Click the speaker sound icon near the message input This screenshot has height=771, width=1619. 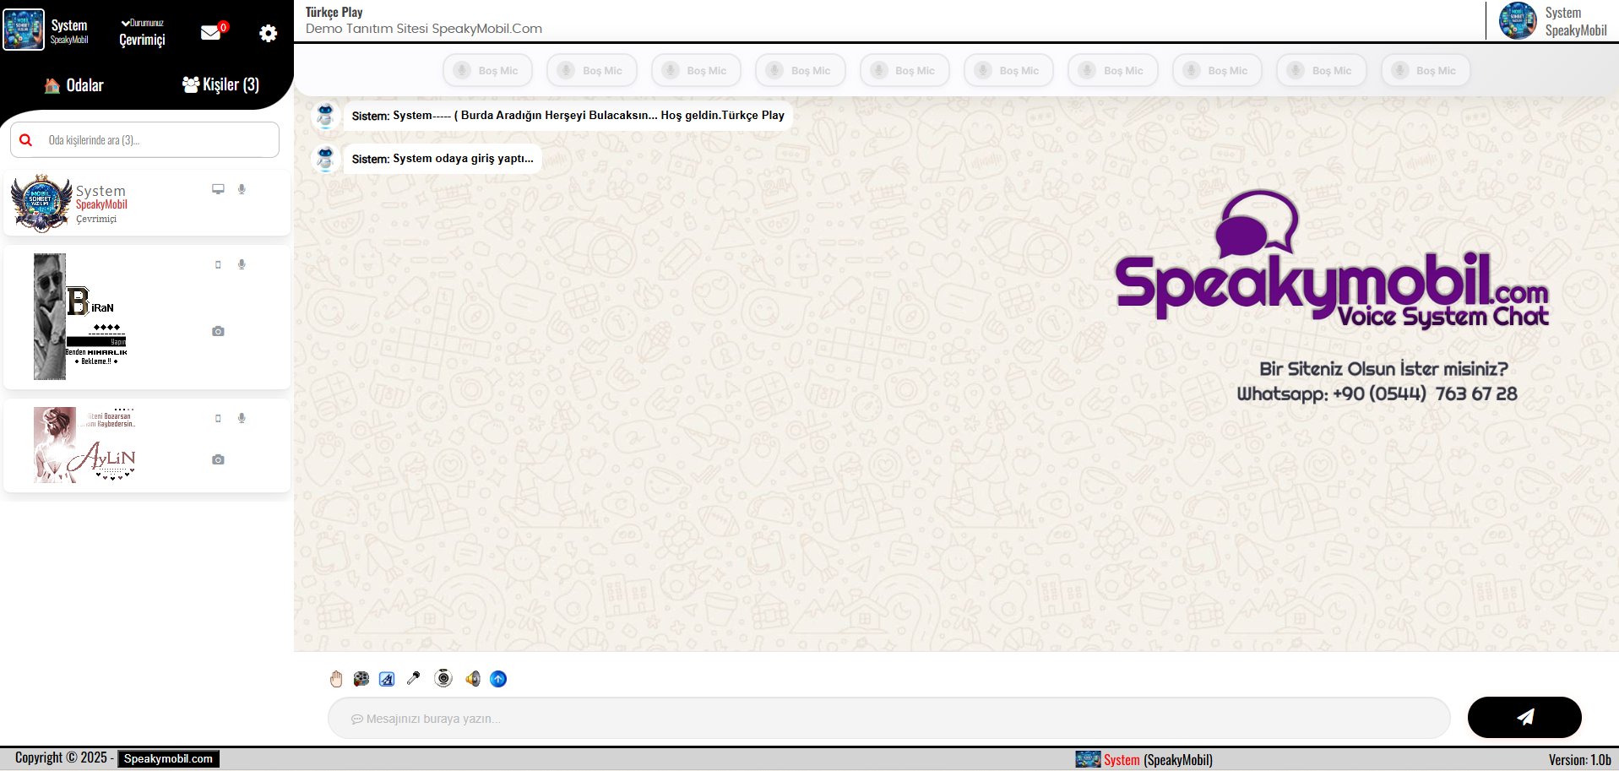tap(471, 678)
